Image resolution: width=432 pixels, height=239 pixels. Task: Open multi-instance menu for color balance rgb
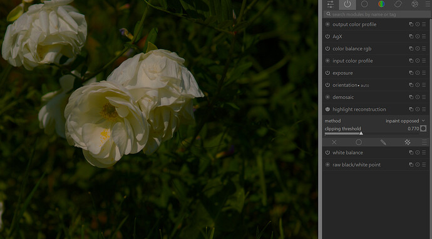point(411,48)
